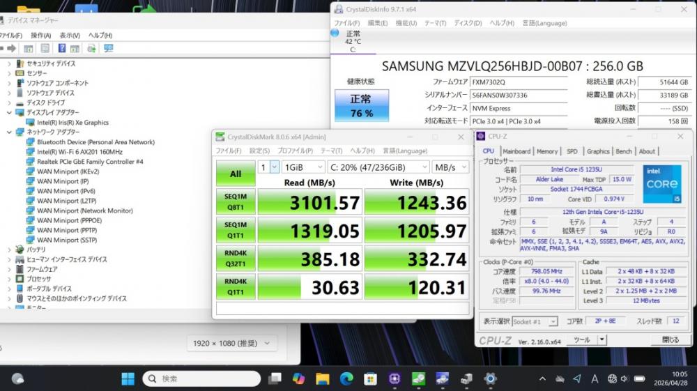Expand the ディスク ドライブ tree node
This screenshot has height=391, width=697.
point(9,103)
